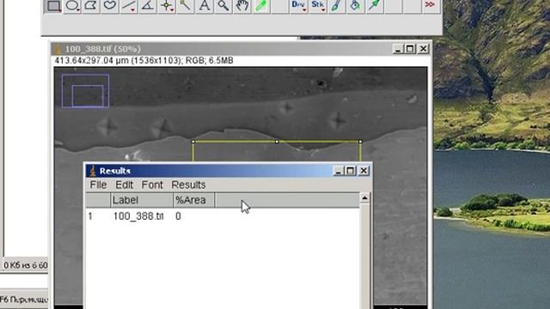Click the image info text showing dimensions

coord(144,61)
